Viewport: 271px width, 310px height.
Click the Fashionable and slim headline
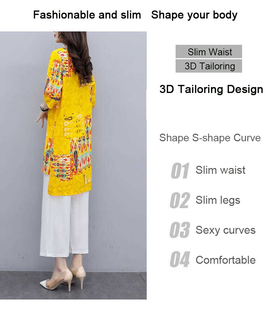click(x=87, y=15)
